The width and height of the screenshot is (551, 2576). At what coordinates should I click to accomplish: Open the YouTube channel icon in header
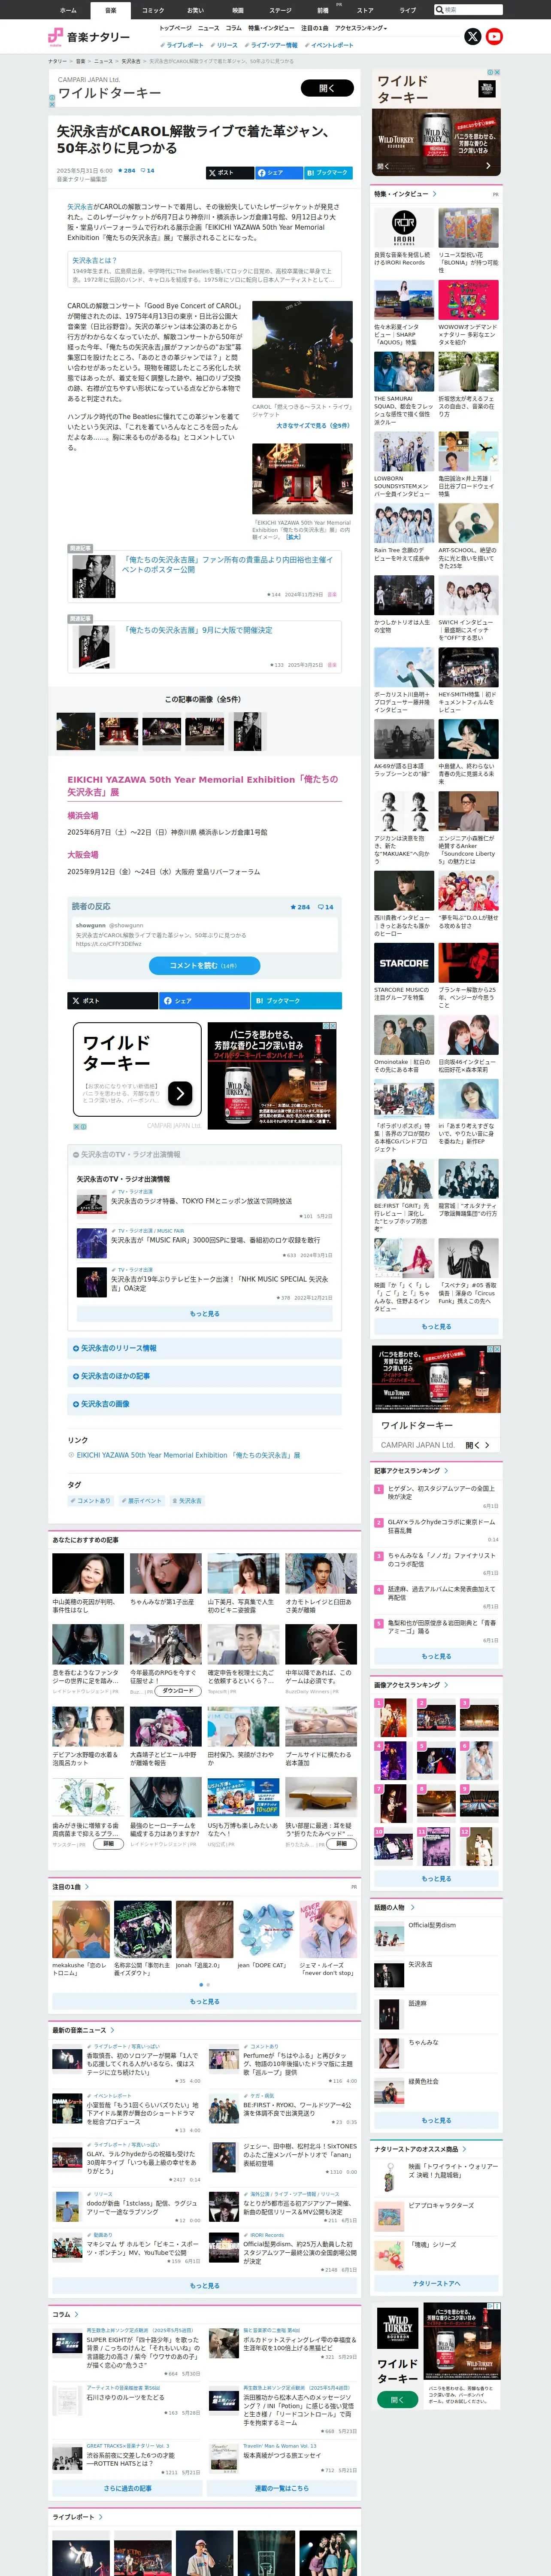click(x=494, y=37)
